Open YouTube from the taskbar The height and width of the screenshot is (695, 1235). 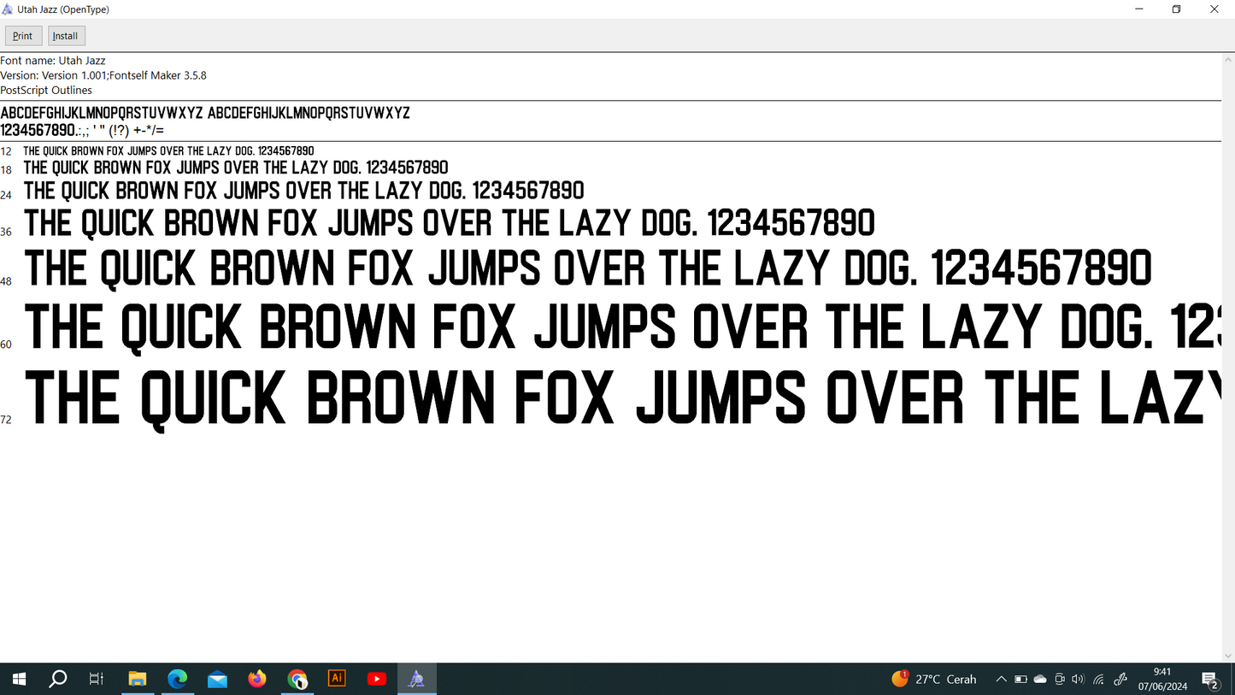[x=377, y=679]
